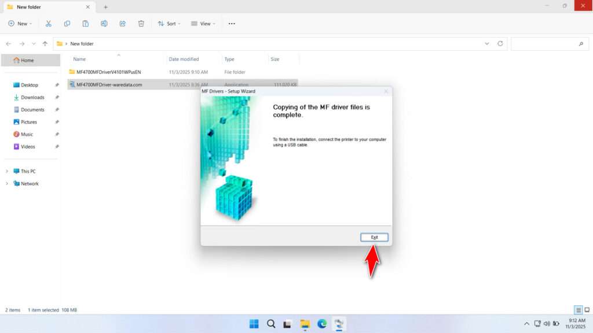Open the search box in File Explorer
This screenshot has height=333, width=593.
coord(549,43)
